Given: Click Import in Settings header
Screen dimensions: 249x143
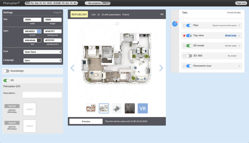Looking at the screenshot, I should 57,12.
